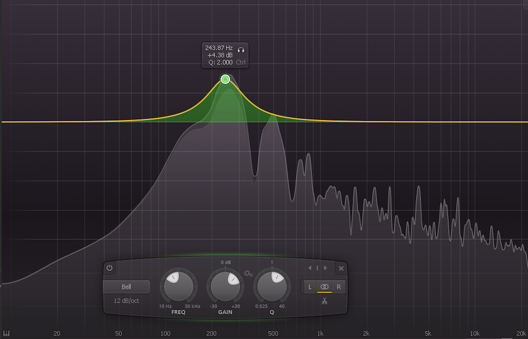This screenshot has width=528, height=339.
Task: Open the 12 dB/oct slope selector
Action: [x=127, y=300]
